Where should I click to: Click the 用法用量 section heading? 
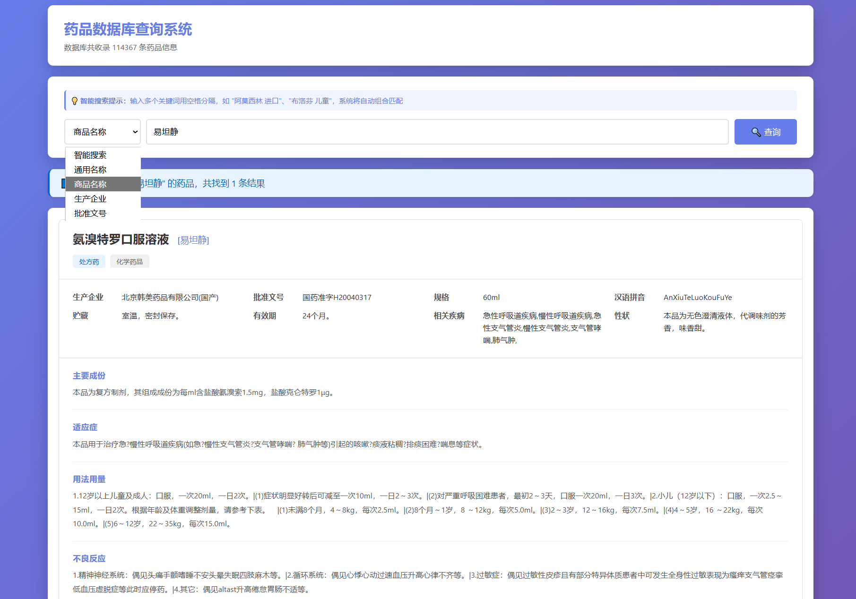(x=88, y=479)
